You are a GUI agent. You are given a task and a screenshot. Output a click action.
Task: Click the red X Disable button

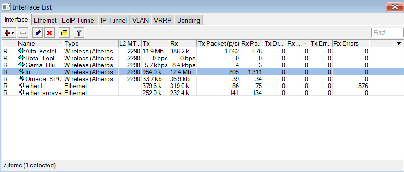point(50,33)
